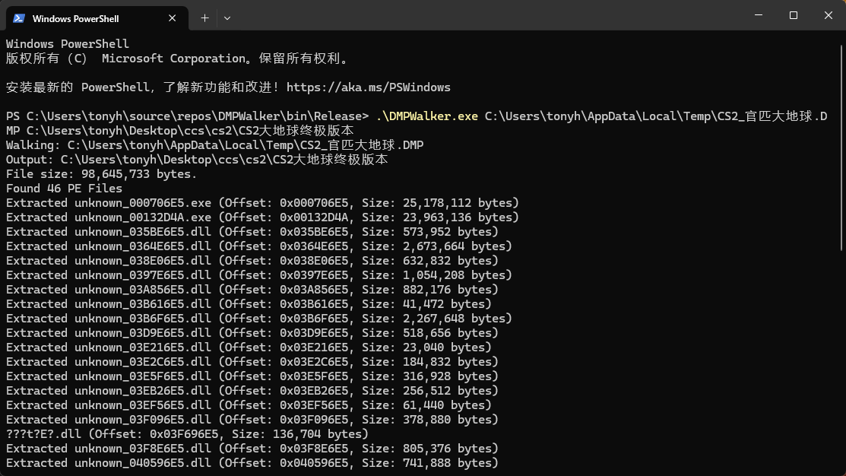Click the unknown_00132D4A.exe extracted line
Screen dimensions: 846x476
click(x=262, y=217)
